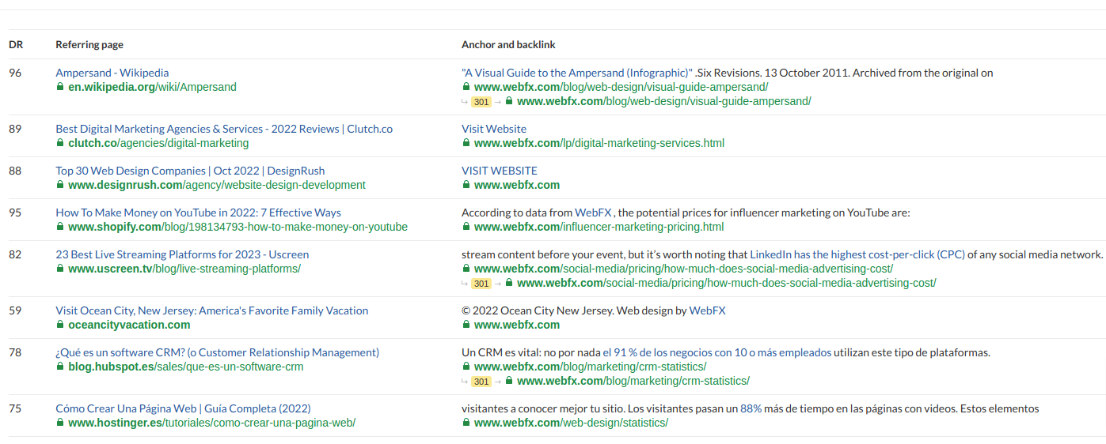
Task: Click WebFX anchor in Ocean City row
Action: point(707,310)
